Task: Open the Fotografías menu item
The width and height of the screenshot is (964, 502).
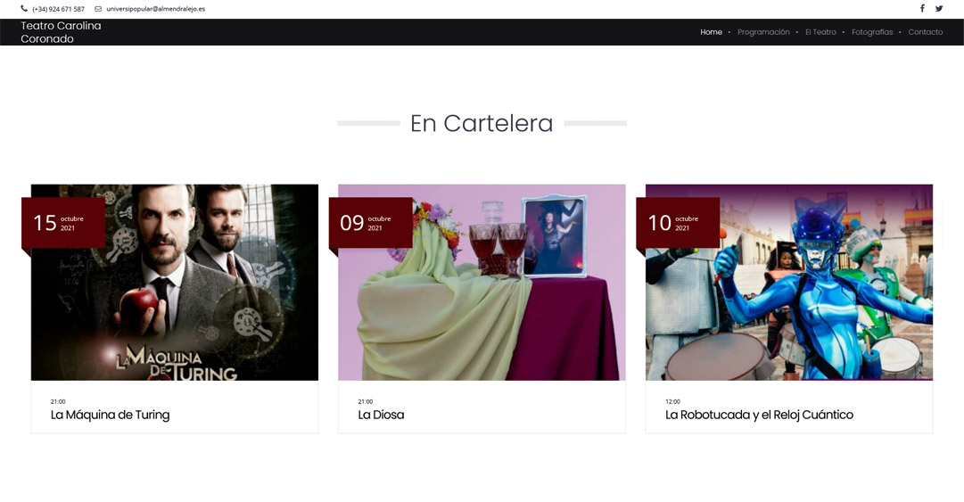Action: point(872,32)
